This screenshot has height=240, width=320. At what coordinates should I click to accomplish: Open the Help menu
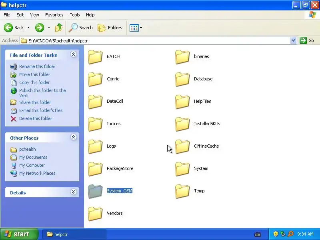90,15
